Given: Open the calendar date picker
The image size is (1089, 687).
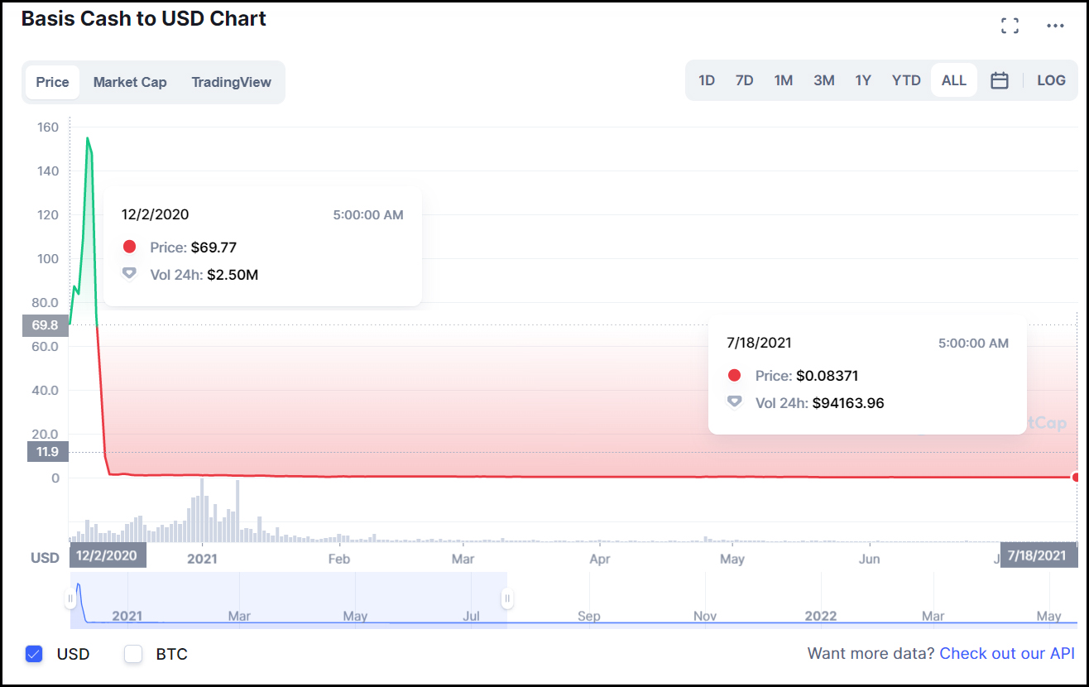Looking at the screenshot, I should [x=999, y=80].
